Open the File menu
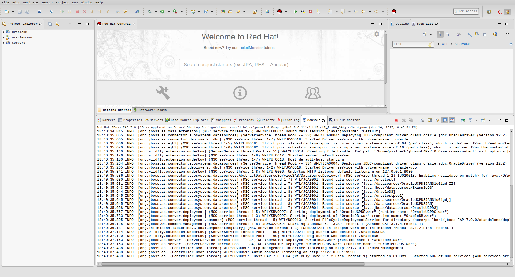 coord(5,2)
